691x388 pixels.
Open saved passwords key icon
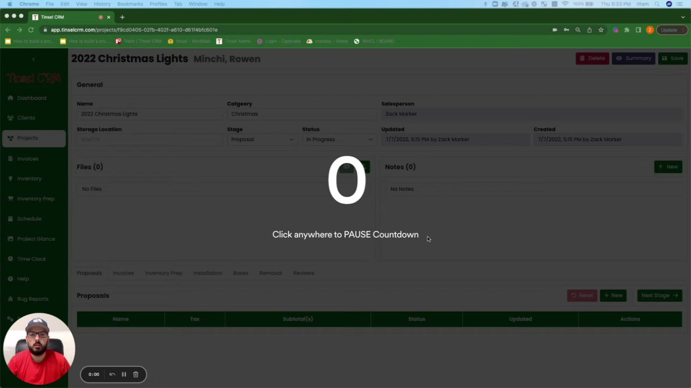coord(566,30)
